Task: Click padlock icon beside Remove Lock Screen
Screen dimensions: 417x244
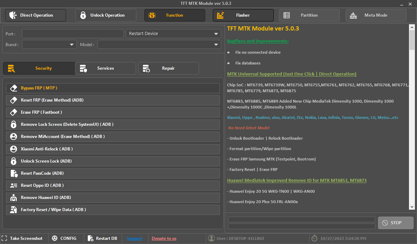Action: coord(14,124)
